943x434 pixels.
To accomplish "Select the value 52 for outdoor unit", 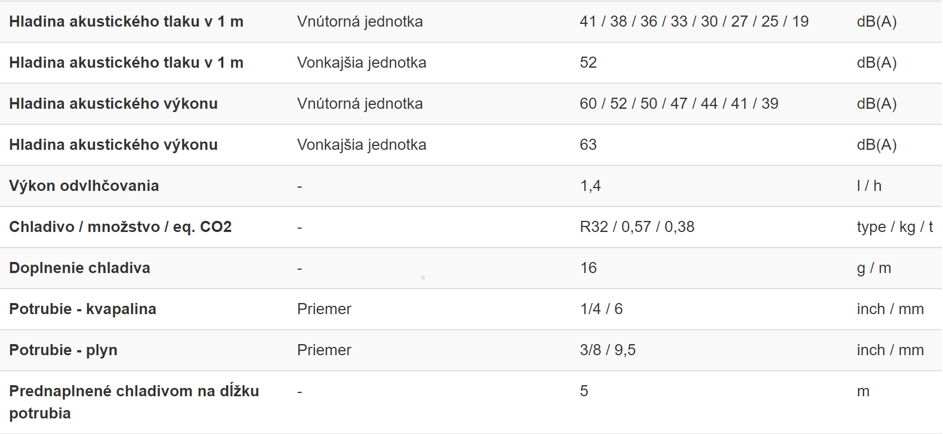I will click(588, 63).
